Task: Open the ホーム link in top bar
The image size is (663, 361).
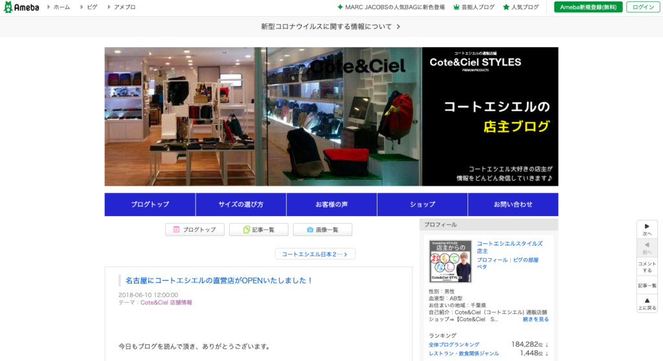Action: pos(62,7)
